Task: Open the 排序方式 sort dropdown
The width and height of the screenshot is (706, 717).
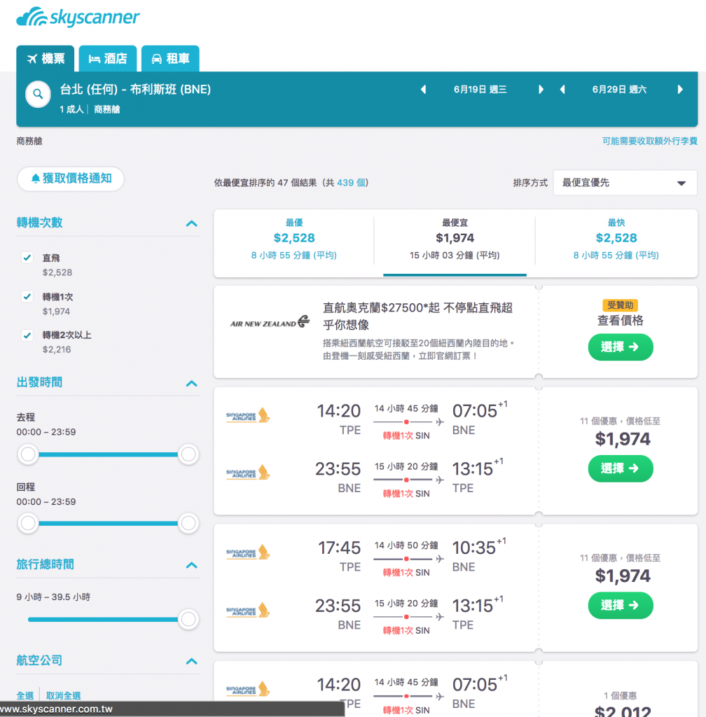Action: click(625, 183)
